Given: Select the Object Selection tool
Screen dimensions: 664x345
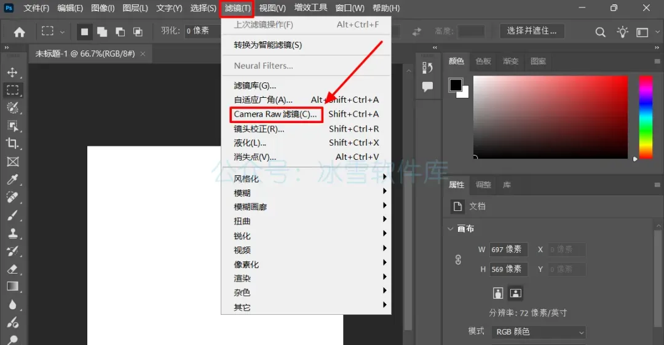Looking at the screenshot, I should pyautogui.click(x=12, y=125).
